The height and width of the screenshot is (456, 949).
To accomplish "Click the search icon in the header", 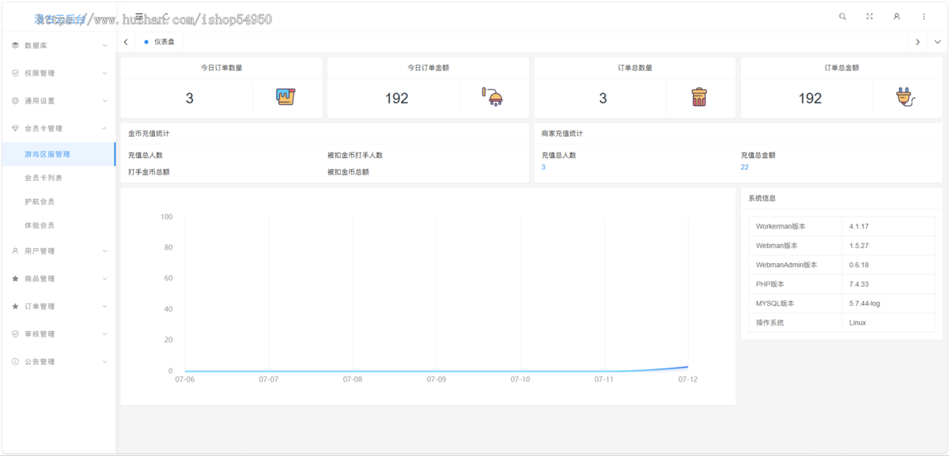I will tap(842, 17).
